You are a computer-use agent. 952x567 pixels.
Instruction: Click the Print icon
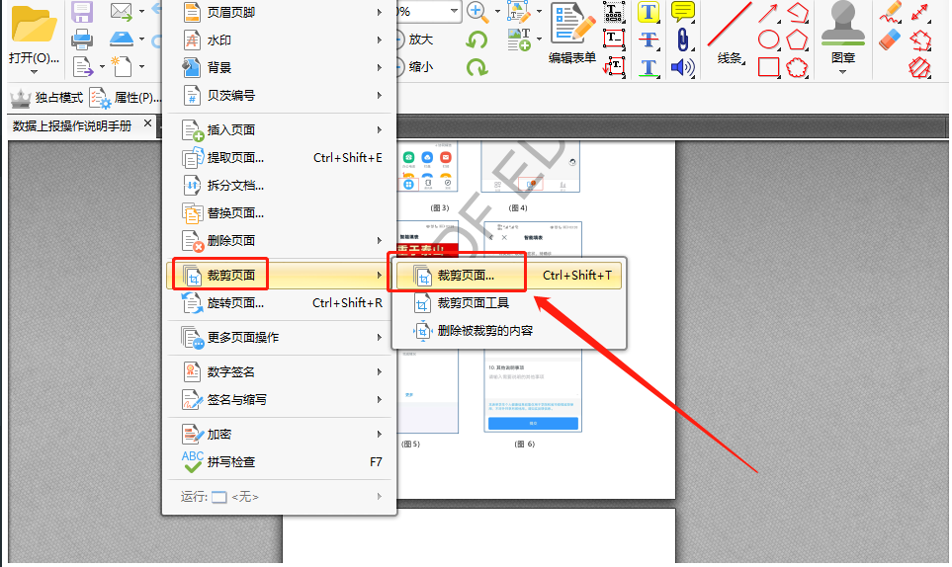click(82, 40)
